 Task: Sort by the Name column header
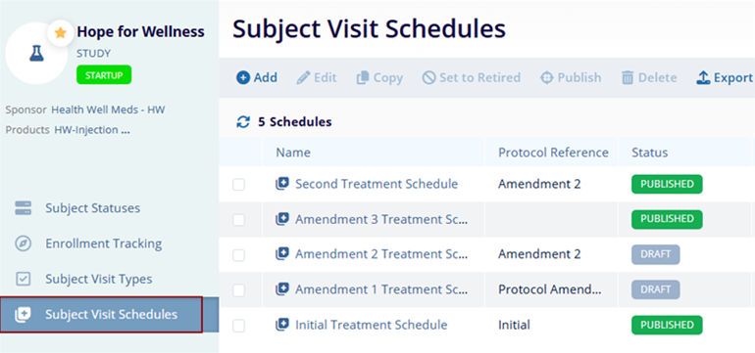click(293, 153)
